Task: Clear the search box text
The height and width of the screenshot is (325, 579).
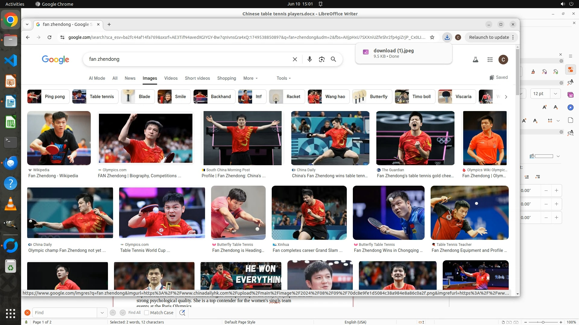Action: pyautogui.click(x=295, y=59)
